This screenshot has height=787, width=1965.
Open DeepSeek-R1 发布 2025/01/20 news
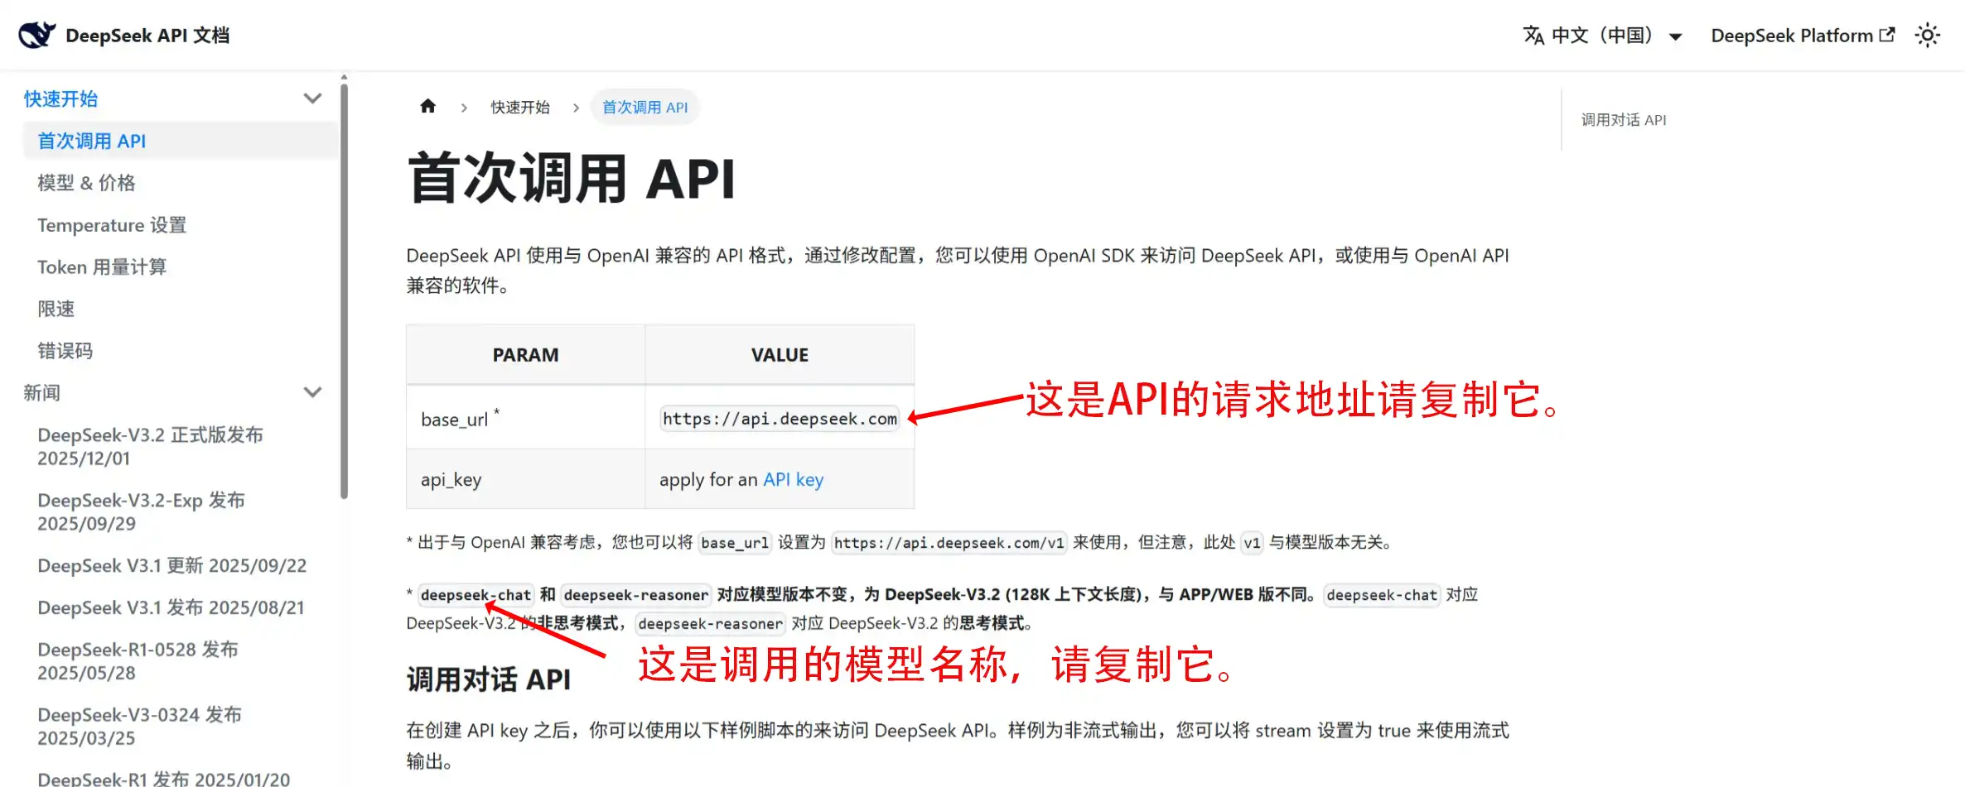(x=163, y=779)
